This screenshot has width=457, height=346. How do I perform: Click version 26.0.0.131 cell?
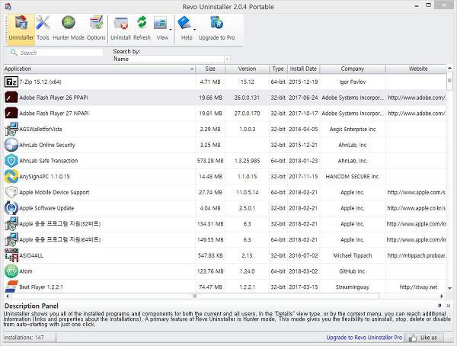click(x=247, y=98)
